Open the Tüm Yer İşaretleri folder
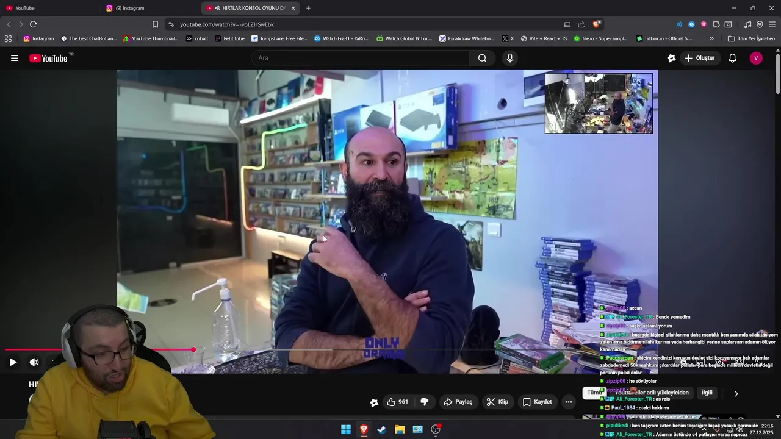 coord(751,38)
